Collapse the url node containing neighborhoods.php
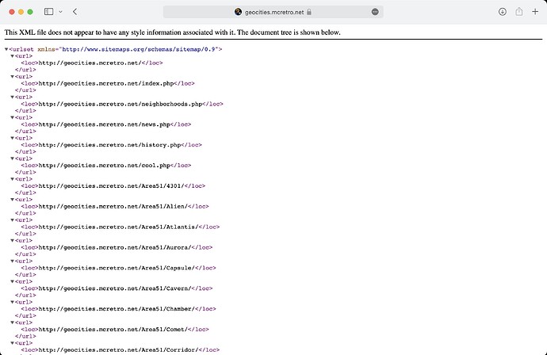 click(13, 97)
